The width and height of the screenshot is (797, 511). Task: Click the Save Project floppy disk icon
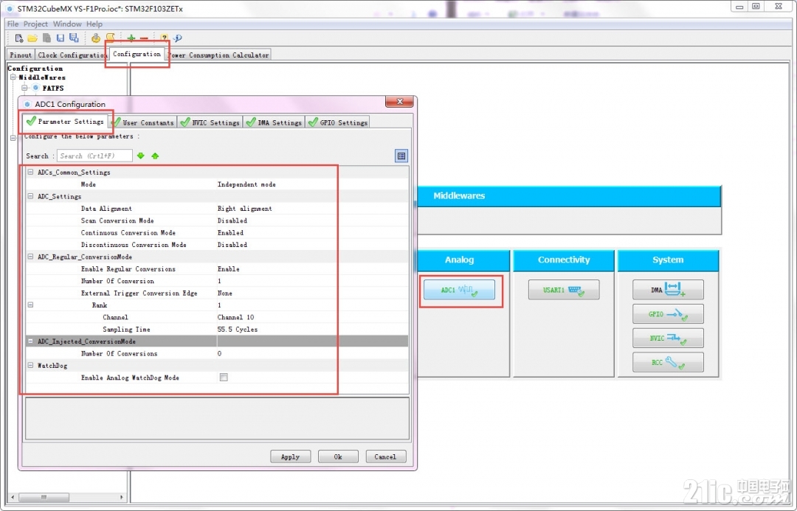pos(61,38)
